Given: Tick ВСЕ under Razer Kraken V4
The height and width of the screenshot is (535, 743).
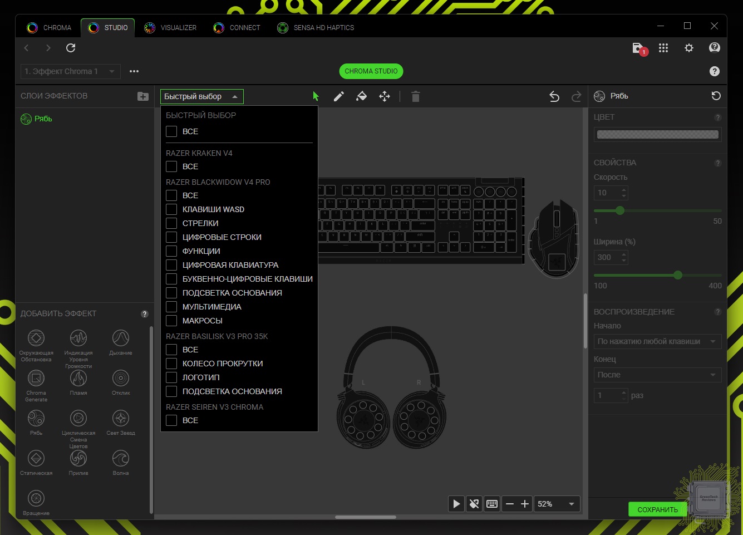Looking at the screenshot, I should coord(171,166).
